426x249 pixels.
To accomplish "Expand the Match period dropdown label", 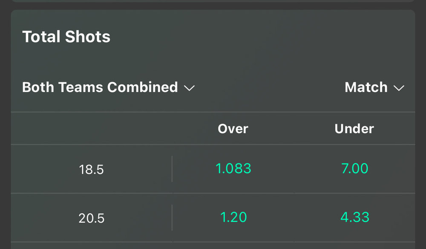I will 366,87.
